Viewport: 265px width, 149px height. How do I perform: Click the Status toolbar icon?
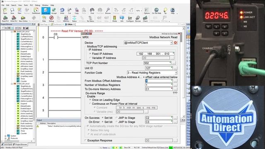point(75,19)
